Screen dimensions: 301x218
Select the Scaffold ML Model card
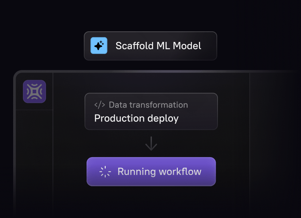click(150, 46)
